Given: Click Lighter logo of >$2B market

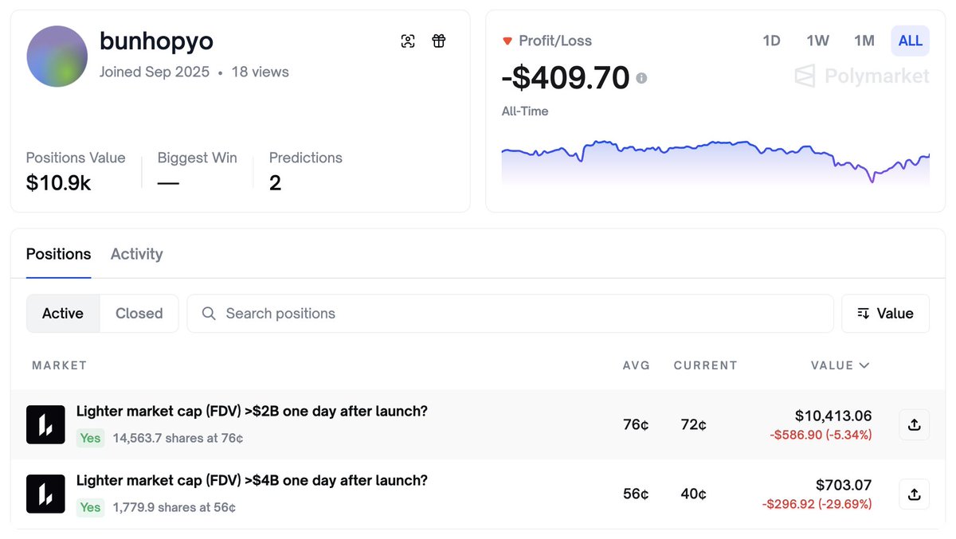Looking at the screenshot, I should point(45,424).
